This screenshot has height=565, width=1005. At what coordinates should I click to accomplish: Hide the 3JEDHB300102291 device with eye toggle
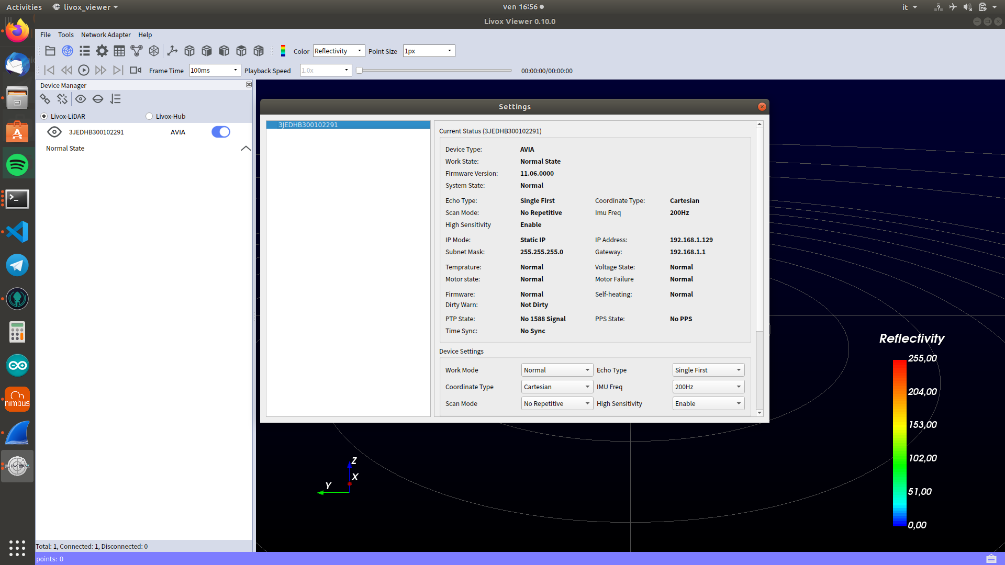(54, 132)
